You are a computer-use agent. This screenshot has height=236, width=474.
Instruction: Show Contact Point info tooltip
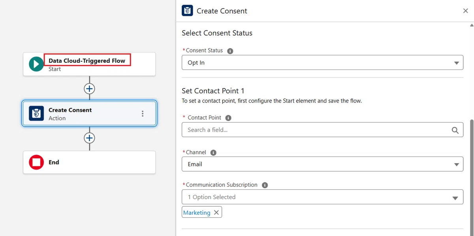pos(228,118)
